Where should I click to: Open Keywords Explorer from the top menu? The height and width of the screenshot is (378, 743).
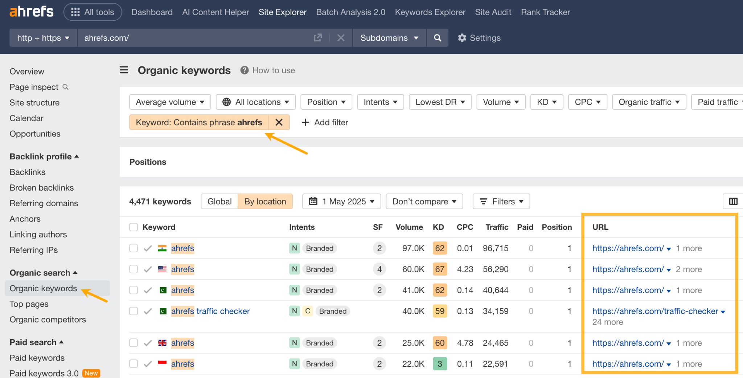tap(430, 12)
